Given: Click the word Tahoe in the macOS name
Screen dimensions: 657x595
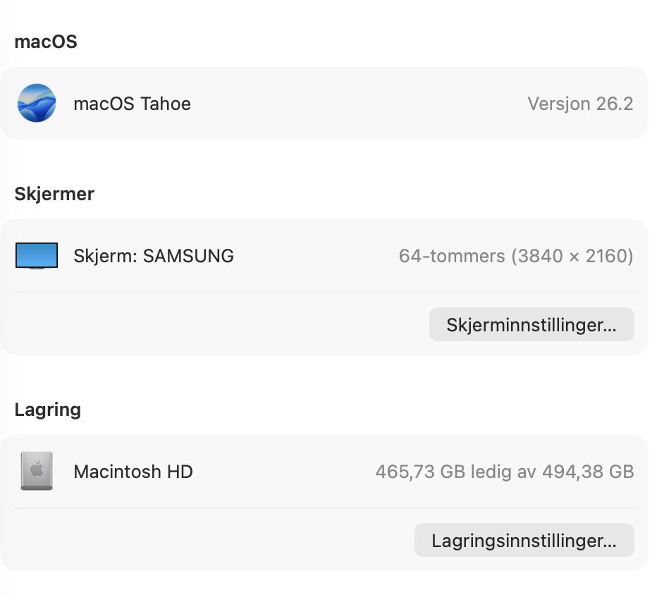Looking at the screenshot, I should (166, 104).
